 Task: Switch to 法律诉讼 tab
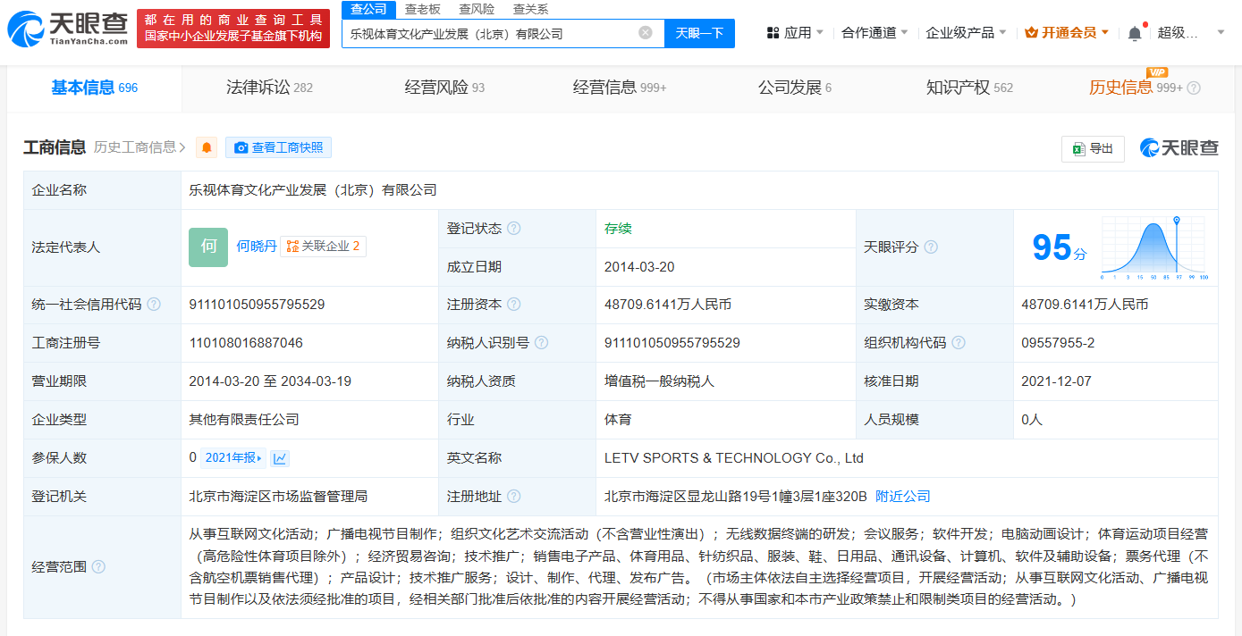[269, 88]
